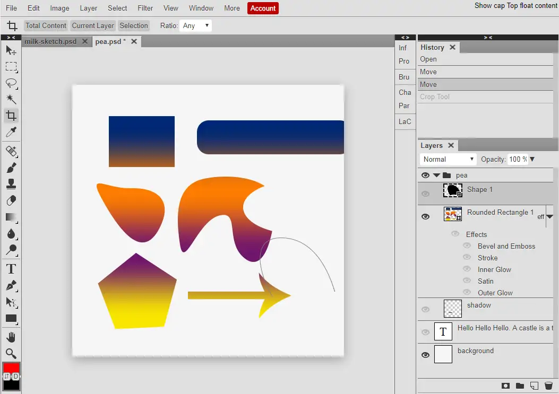Open the Filter menu
This screenshot has width=559, height=394.
[145, 8]
